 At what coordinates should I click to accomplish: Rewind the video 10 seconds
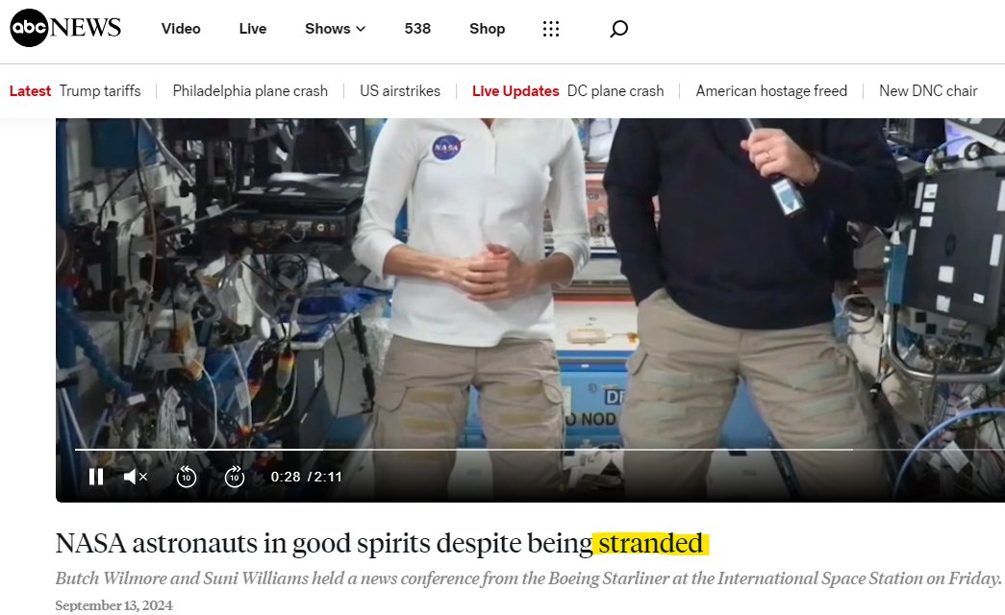[186, 477]
